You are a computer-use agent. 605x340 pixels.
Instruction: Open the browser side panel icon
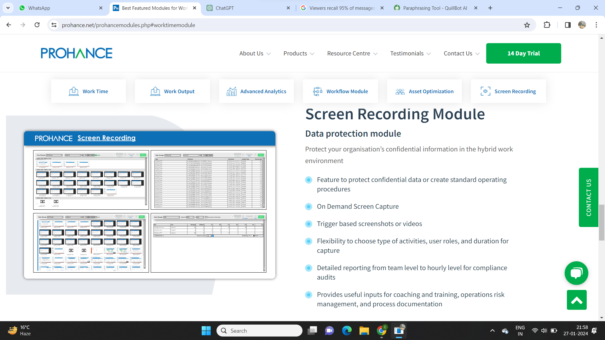(568, 25)
